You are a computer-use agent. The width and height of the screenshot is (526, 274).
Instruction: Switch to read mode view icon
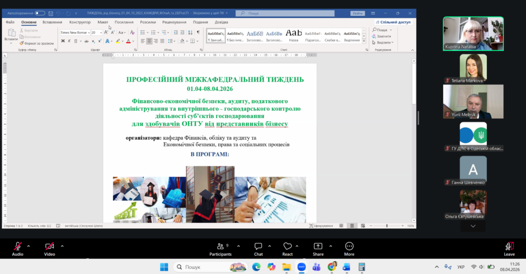tap(341, 226)
